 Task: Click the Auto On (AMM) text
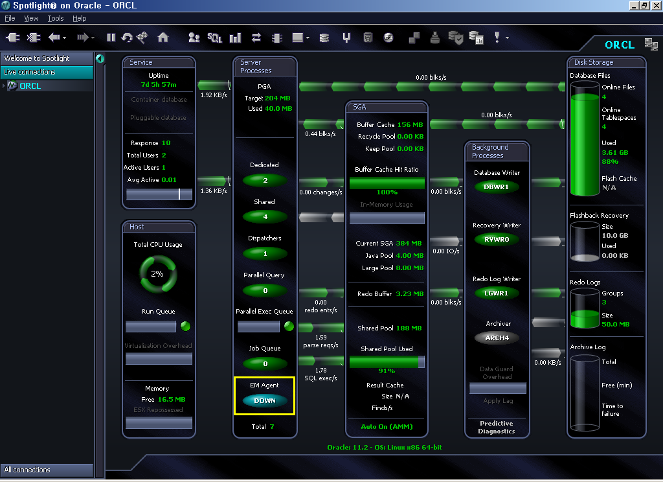pos(387,426)
